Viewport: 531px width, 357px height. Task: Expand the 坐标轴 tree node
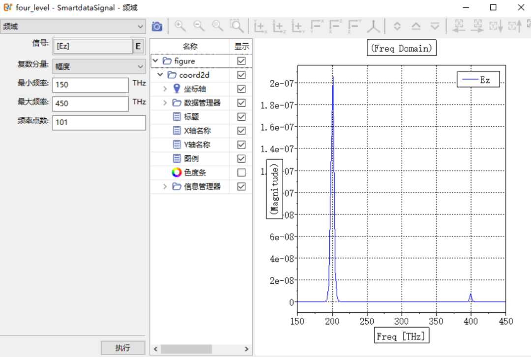click(x=165, y=89)
